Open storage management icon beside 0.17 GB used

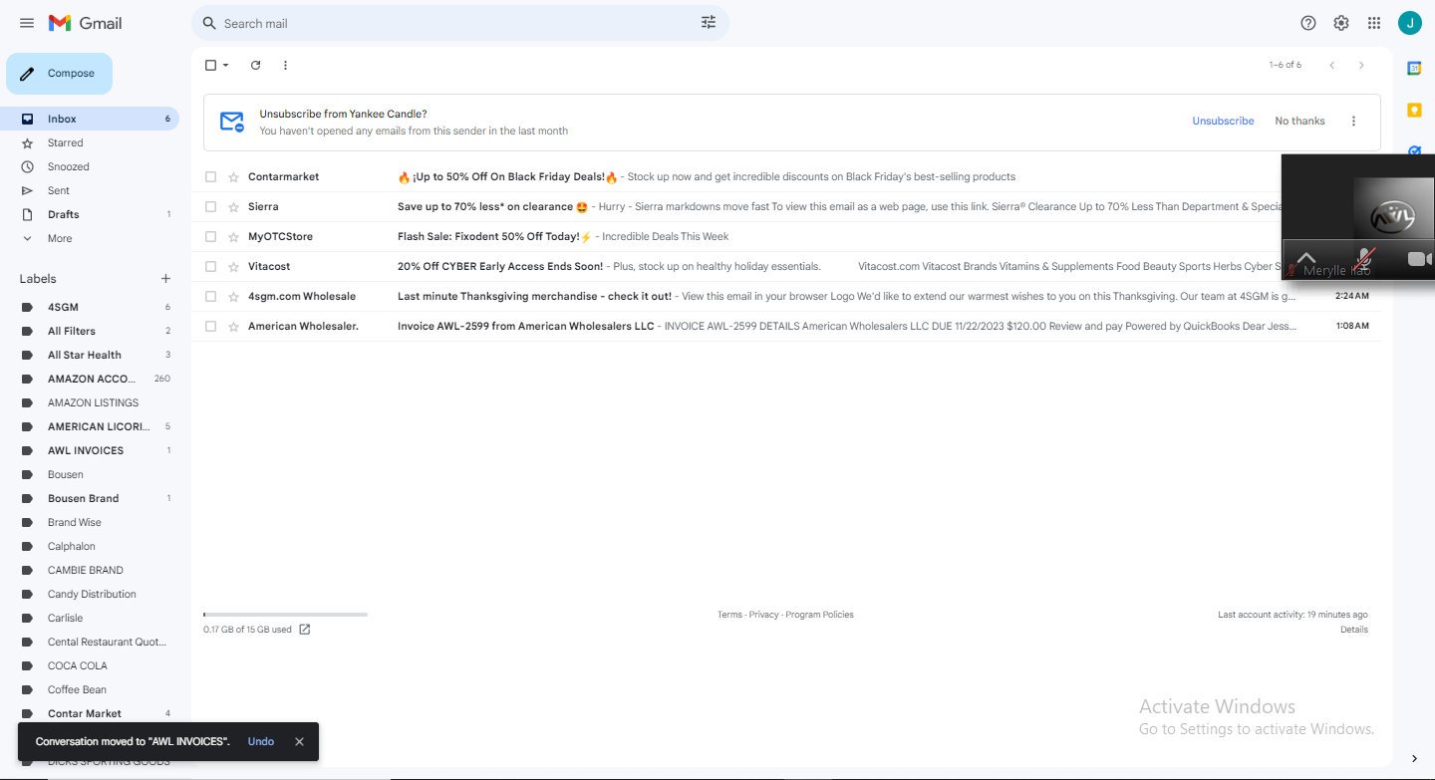tap(305, 630)
